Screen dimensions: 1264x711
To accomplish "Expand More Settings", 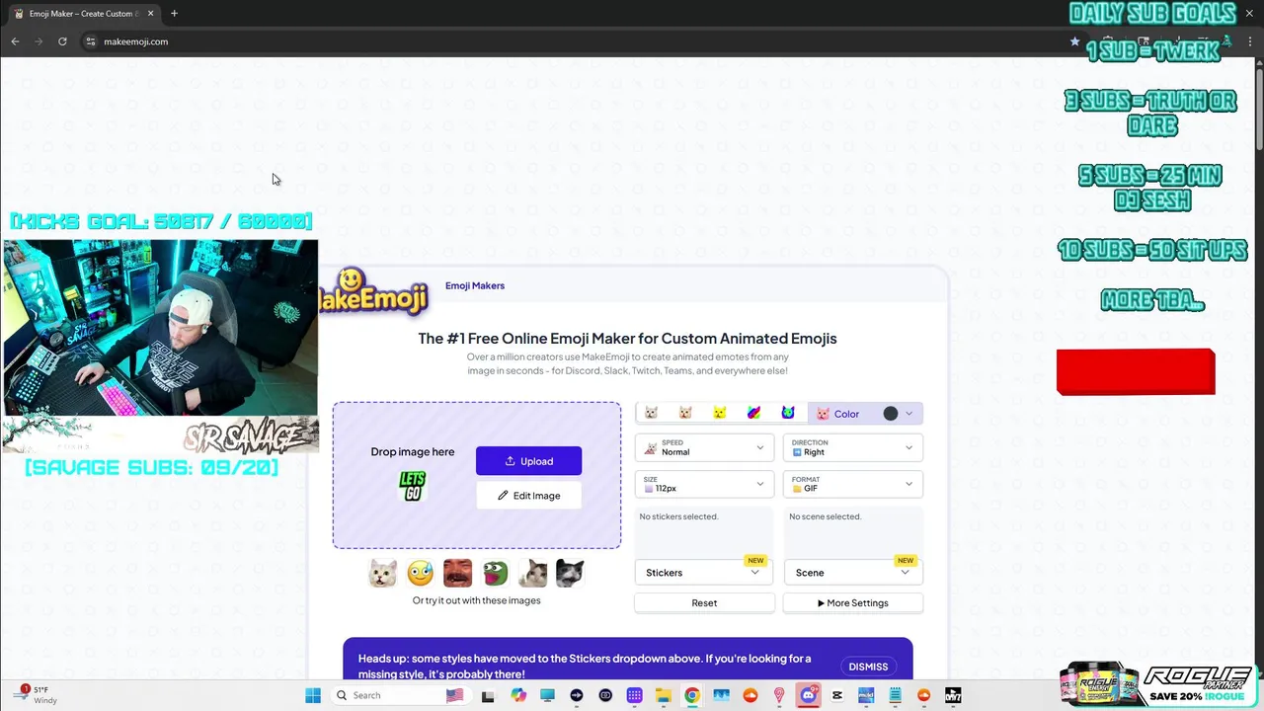I will 853,602.
